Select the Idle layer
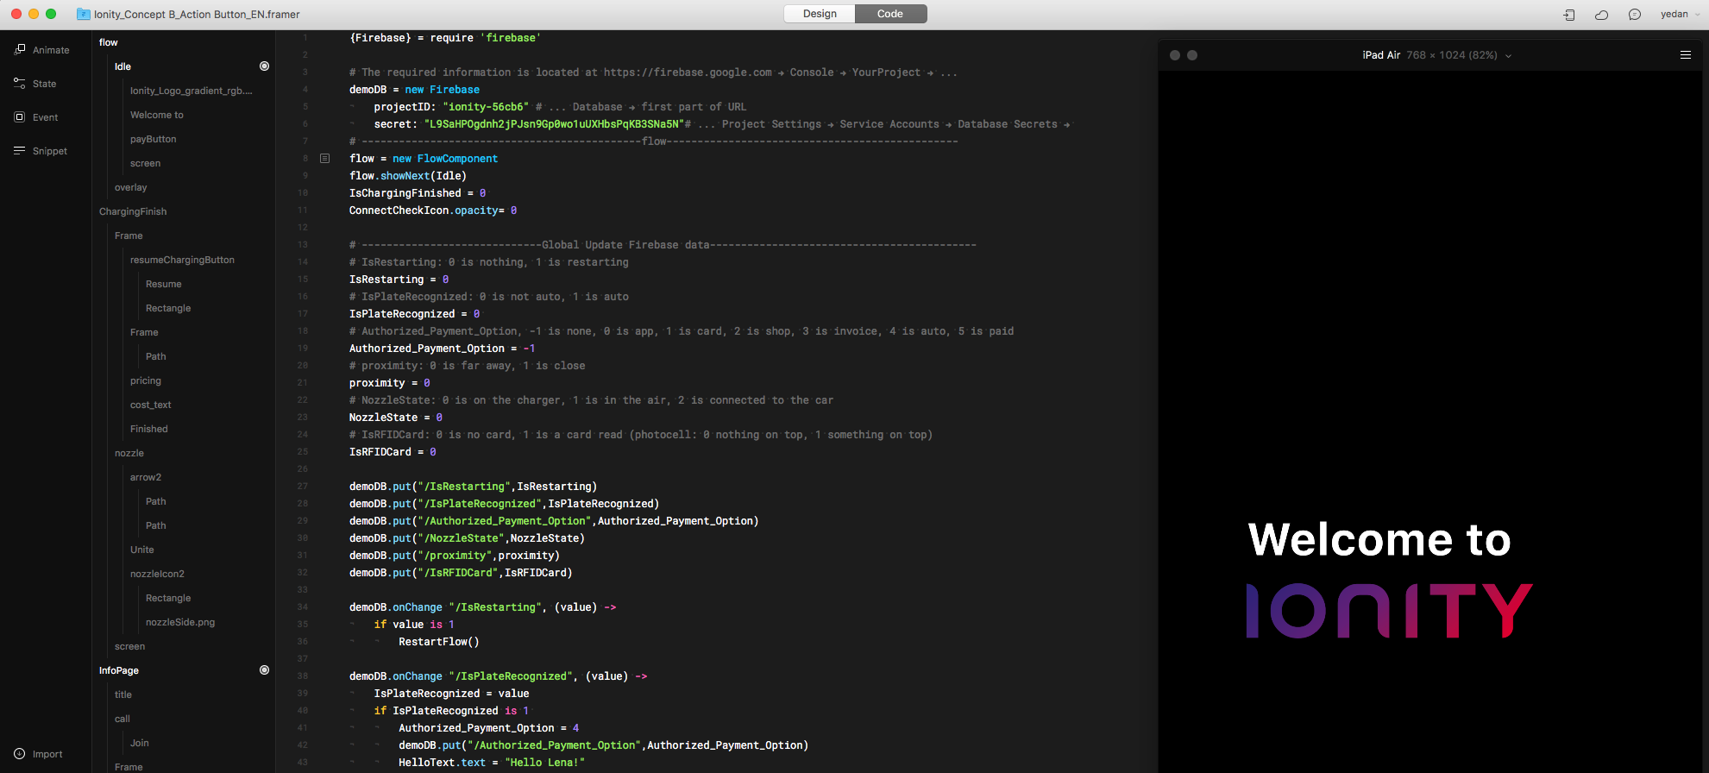Image resolution: width=1709 pixels, height=773 pixels. point(123,66)
